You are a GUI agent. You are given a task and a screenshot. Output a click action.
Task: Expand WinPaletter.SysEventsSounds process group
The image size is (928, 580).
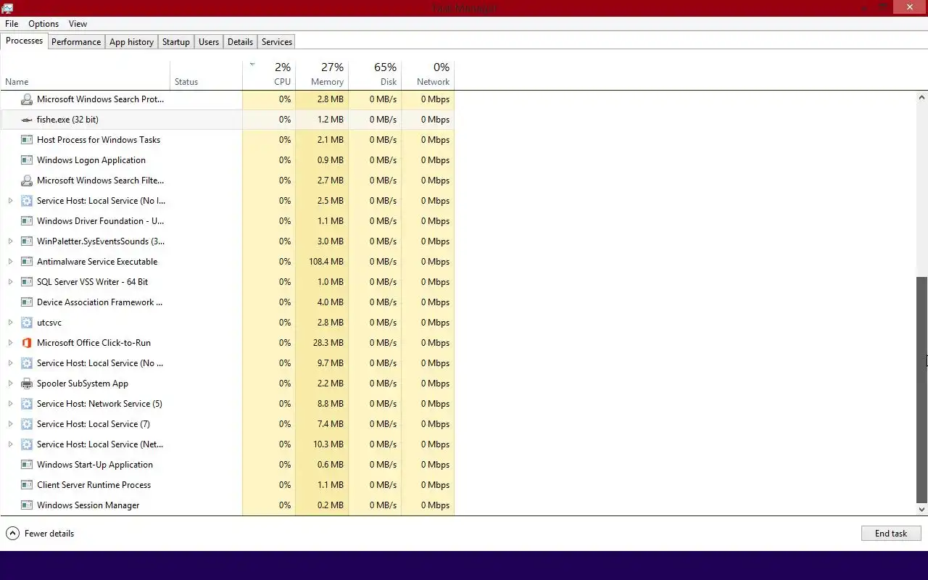pos(10,241)
